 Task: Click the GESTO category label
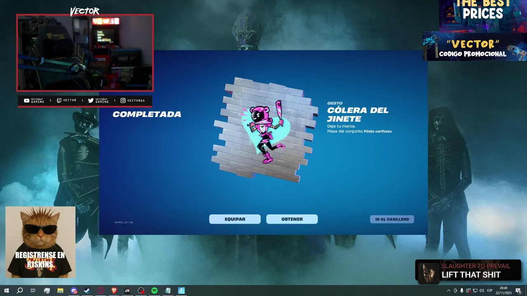point(335,103)
